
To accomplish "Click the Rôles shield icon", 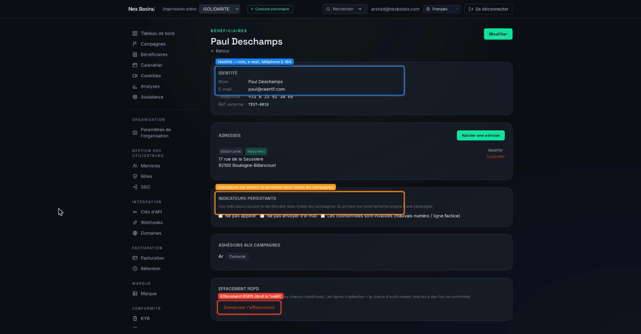I will [x=135, y=177].
